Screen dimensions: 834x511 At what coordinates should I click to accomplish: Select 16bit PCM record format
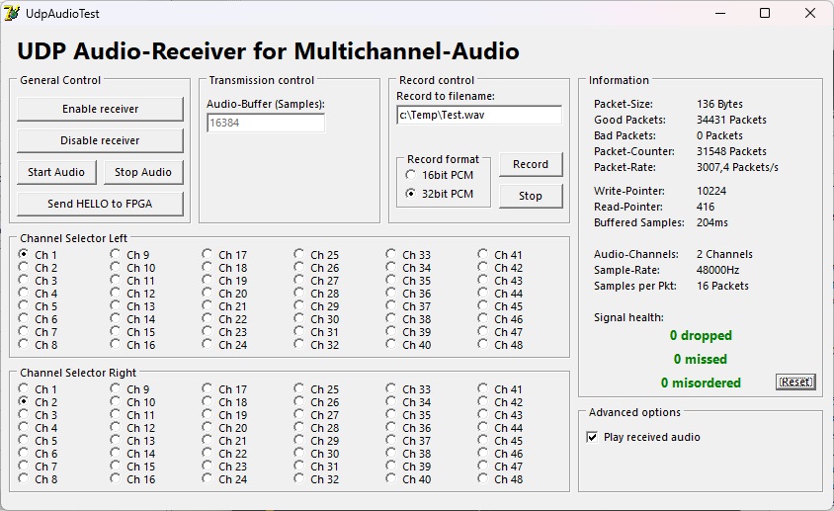click(411, 175)
